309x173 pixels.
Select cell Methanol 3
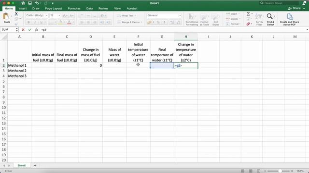[x=19, y=76]
